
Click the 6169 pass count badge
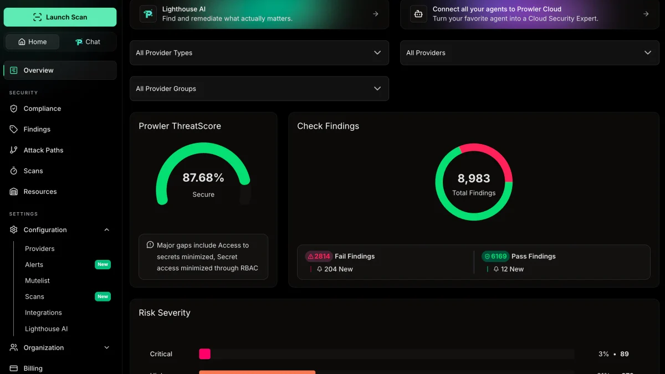click(x=495, y=256)
